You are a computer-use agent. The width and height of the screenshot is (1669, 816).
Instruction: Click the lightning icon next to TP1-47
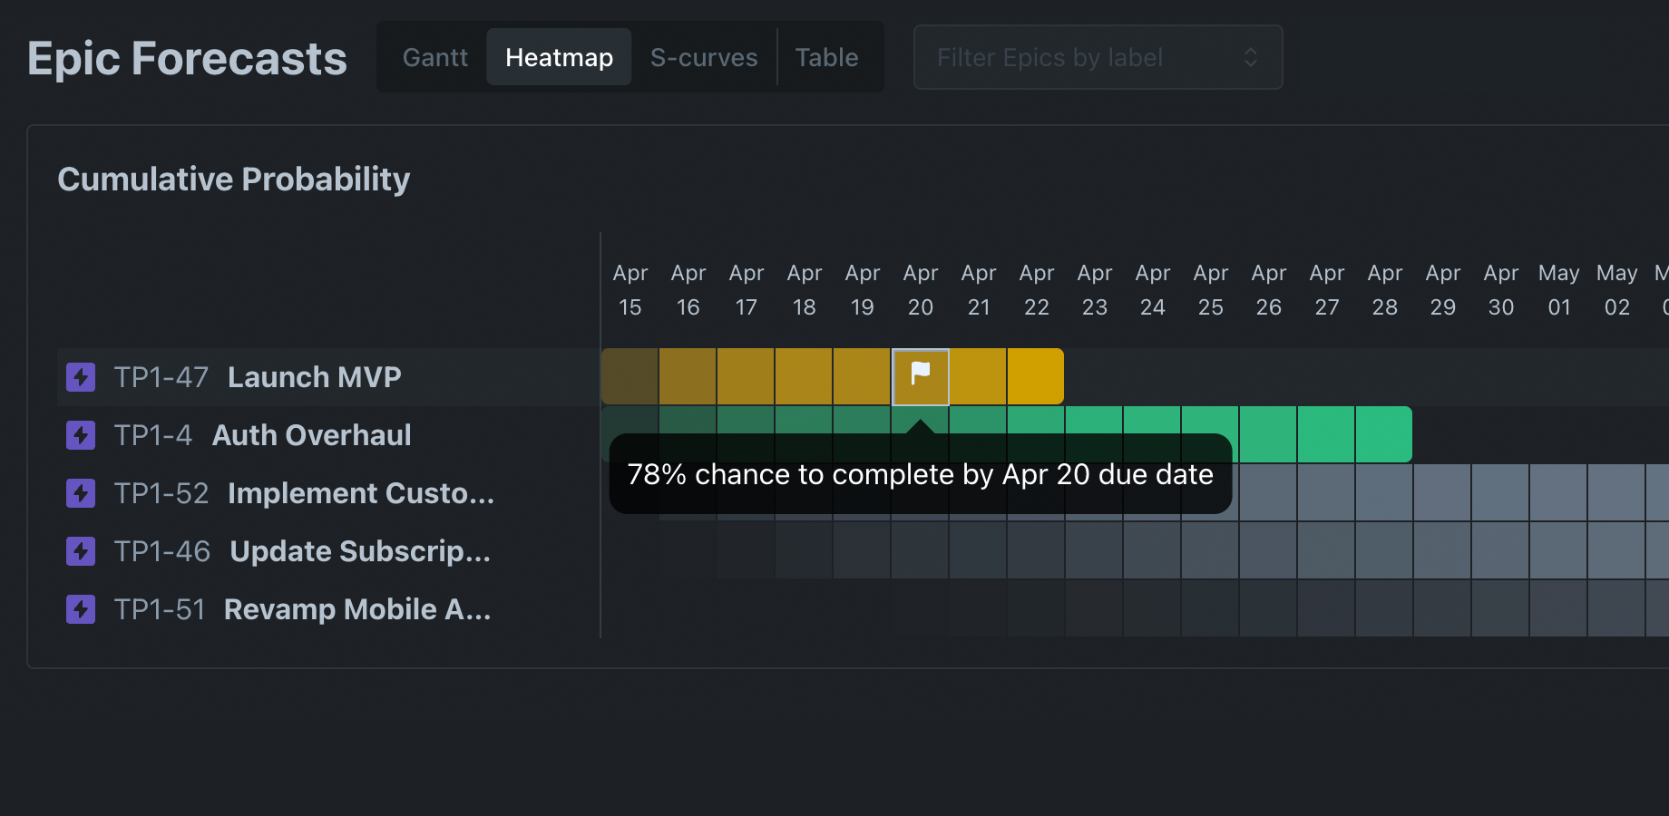tap(81, 376)
